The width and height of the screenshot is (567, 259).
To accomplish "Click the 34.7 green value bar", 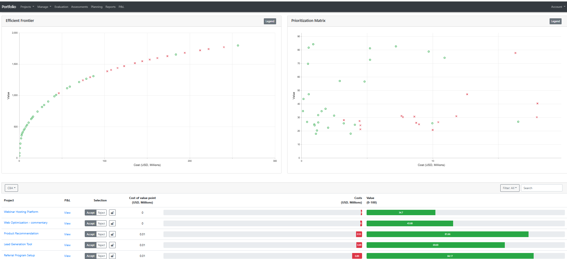I will pos(401,212).
